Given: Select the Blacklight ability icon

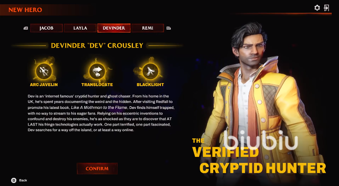Looking at the screenshot, I should 150,71.
